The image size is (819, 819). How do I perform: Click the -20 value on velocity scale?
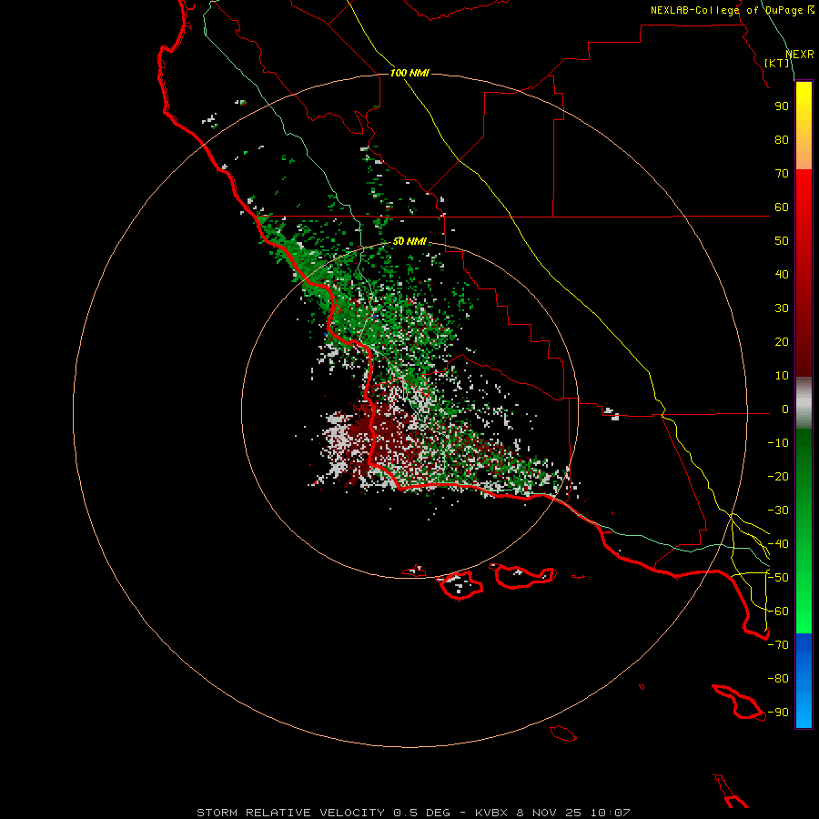(778, 477)
